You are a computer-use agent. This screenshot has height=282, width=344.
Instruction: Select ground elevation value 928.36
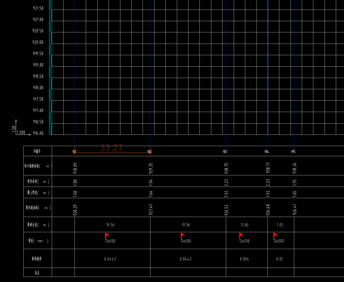coord(294,168)
